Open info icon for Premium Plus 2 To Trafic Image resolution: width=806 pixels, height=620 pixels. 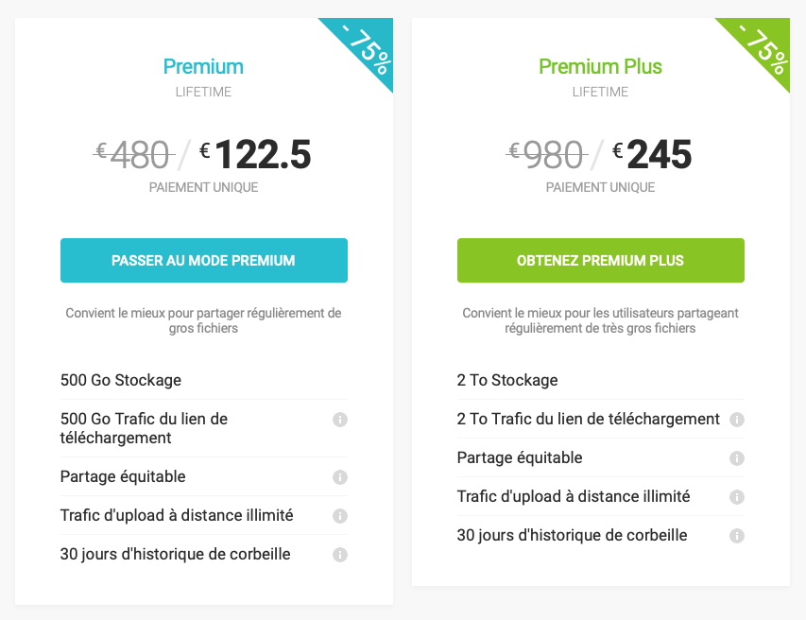click(737, 420)
